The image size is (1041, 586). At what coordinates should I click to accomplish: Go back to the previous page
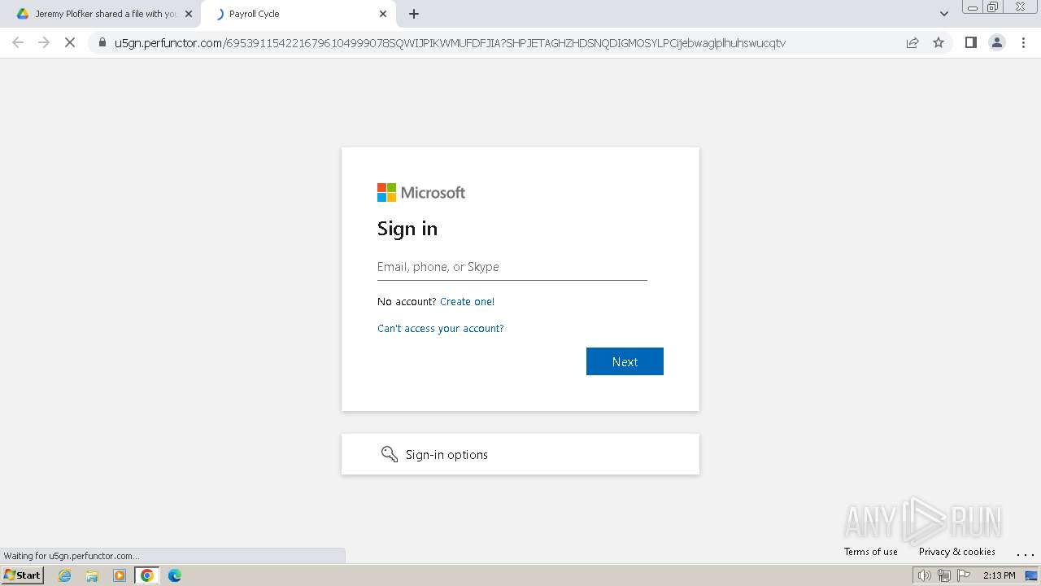(x=18, y=42)
